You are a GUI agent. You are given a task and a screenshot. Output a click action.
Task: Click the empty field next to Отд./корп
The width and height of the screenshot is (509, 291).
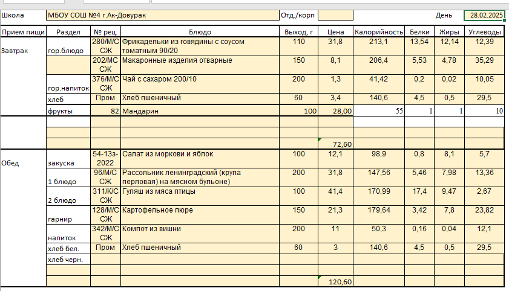pyautogui.click(x=335, y=15)
